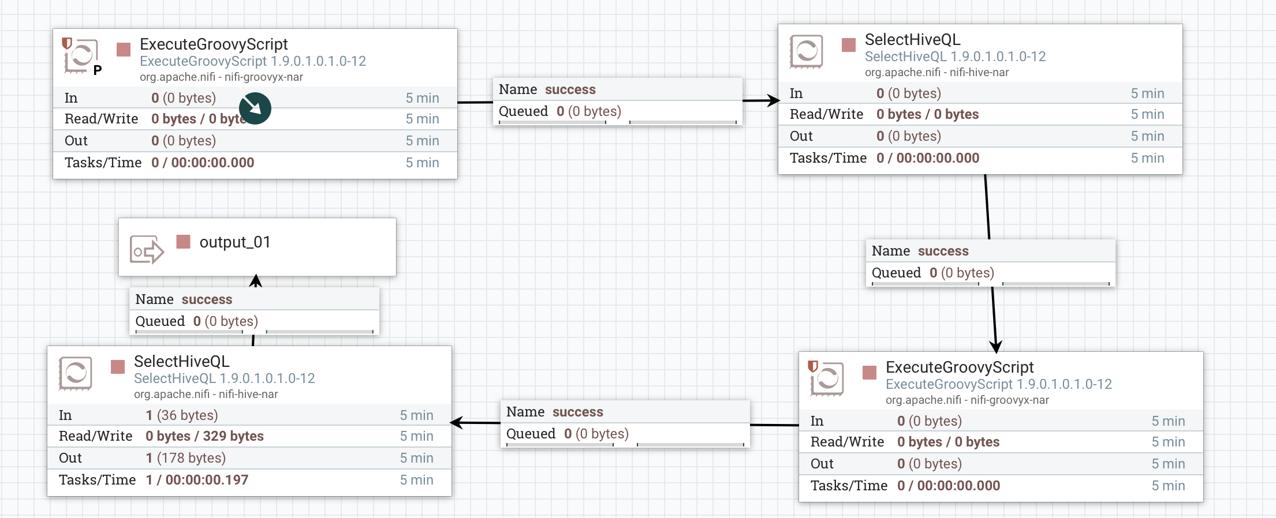This screenshot has width=1276, height=518.
Task: Click the restricted shield on ExecuteGroovyScript marked P
Action: (x=67, y=43)
